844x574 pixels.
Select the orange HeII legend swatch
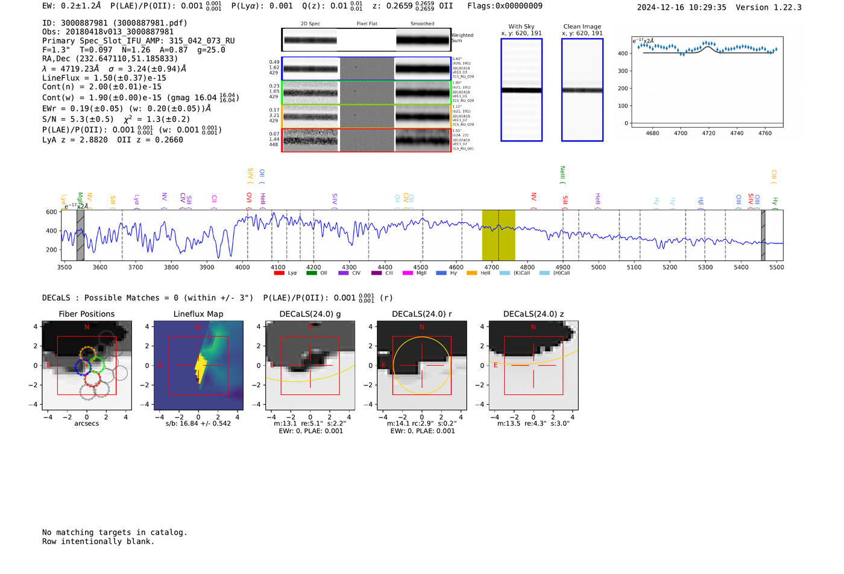471,273
